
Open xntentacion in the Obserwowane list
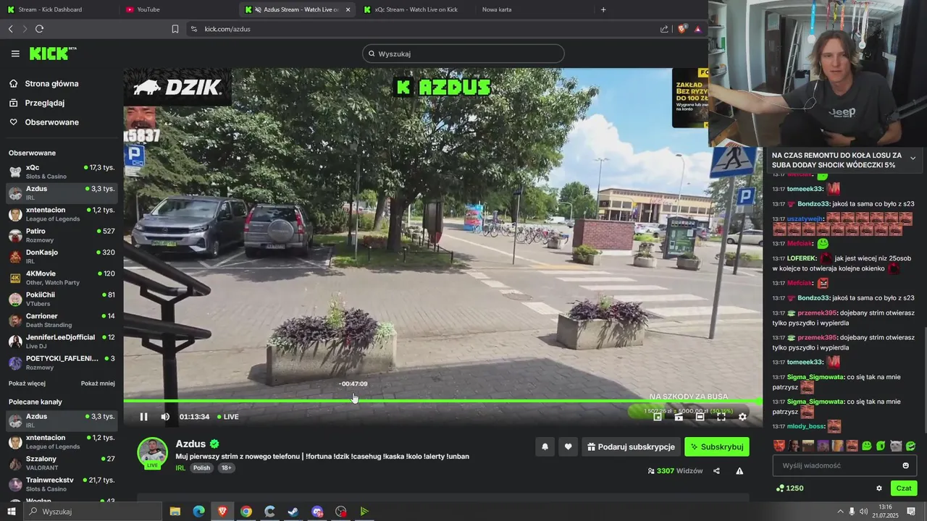click(x=62, y=214)
